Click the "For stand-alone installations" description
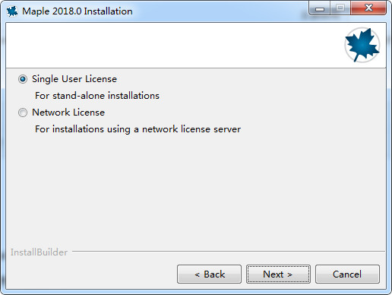392x295 pixels. point(97,96)
